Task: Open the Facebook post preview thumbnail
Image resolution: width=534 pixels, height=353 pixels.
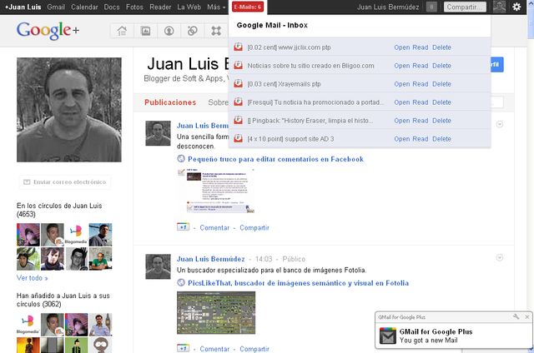Action: click(216, 191)
